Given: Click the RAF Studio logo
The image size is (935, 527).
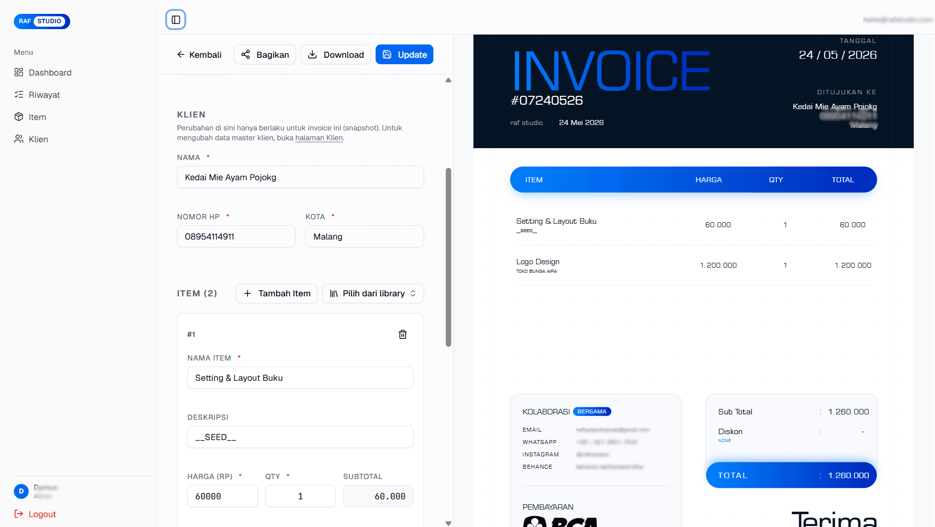Looking at the screenshot, I should coord(42,21).
